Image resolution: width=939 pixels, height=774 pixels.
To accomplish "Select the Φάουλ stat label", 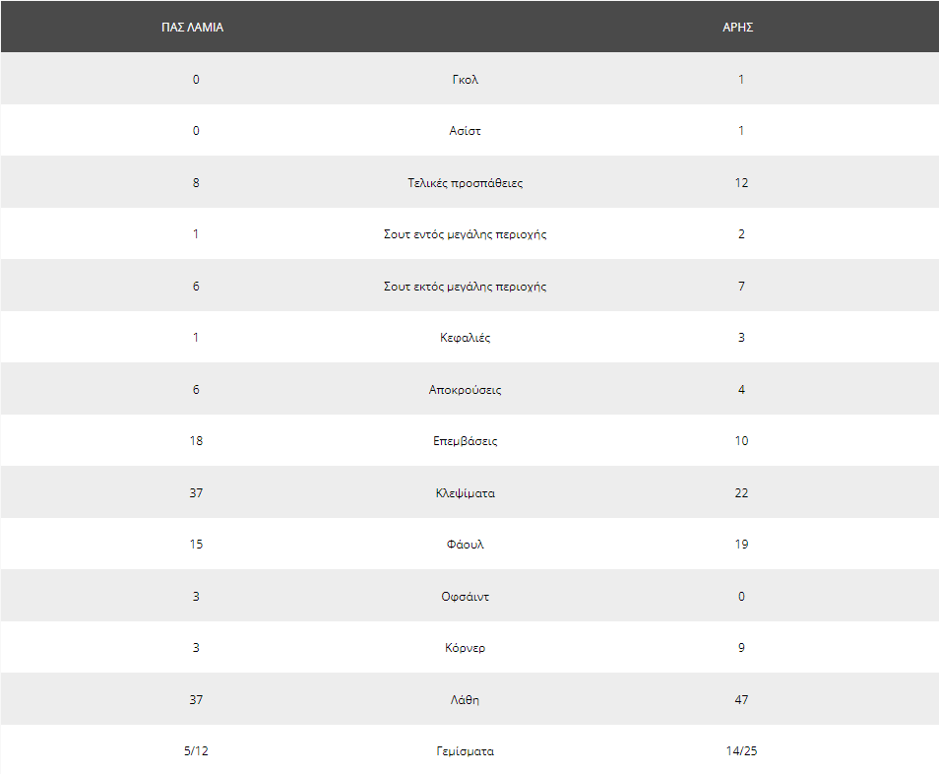I will (x=466, y=544).
